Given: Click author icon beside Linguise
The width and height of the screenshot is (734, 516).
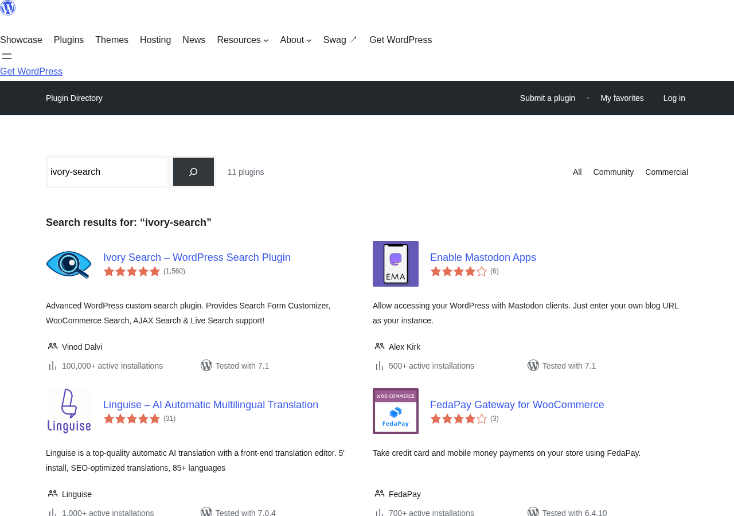Looking at the screenshot, I should [x=53, y=494].
